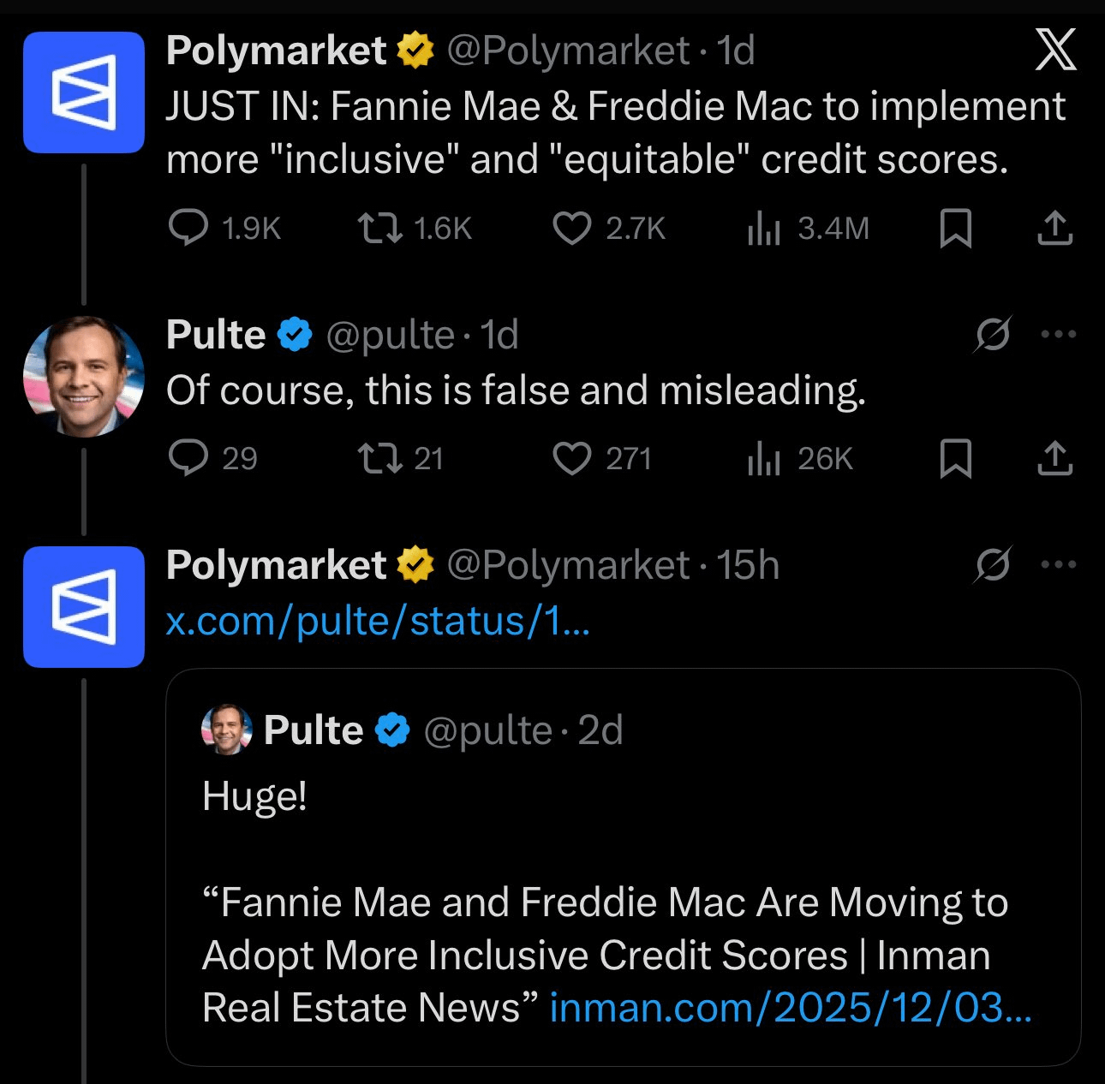Click Grok icon on Pulte's reply
The height and width of the screenshot is (1084, 1105).
[993, 334]
